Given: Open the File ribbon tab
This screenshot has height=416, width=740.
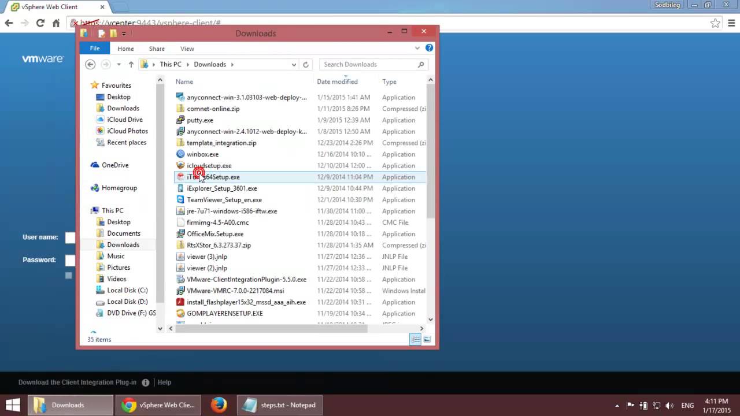Looking at the screenshot, I should (x=95, y=49).
